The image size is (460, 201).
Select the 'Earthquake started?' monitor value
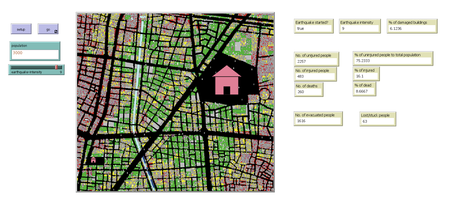[313, 28]
